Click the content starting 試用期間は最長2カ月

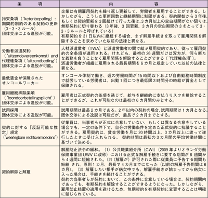(134, 112)
